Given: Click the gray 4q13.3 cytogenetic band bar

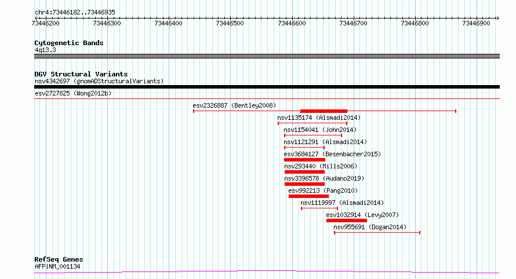Looking at the screenshot, I should coord(267,56).
